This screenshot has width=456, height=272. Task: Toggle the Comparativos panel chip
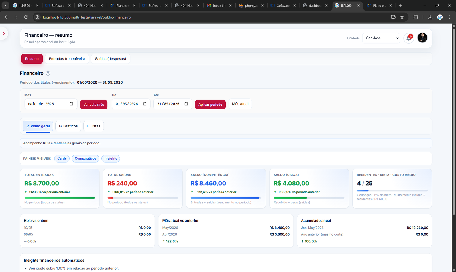pos(85,159)
